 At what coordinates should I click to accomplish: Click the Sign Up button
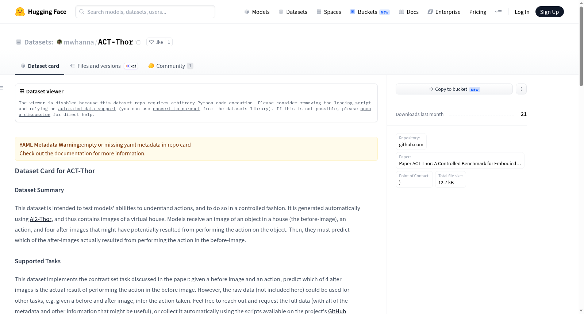coord(549,12)
